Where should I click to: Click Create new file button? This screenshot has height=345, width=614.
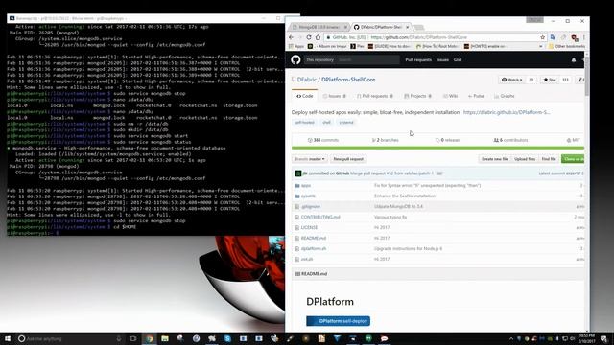495,159
